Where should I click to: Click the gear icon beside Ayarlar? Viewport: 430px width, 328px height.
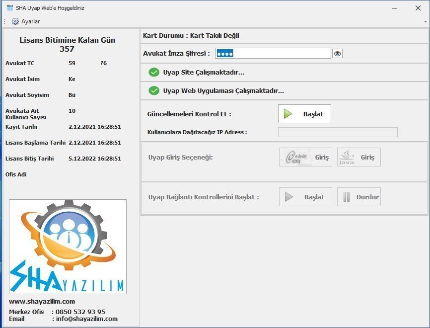15,21
